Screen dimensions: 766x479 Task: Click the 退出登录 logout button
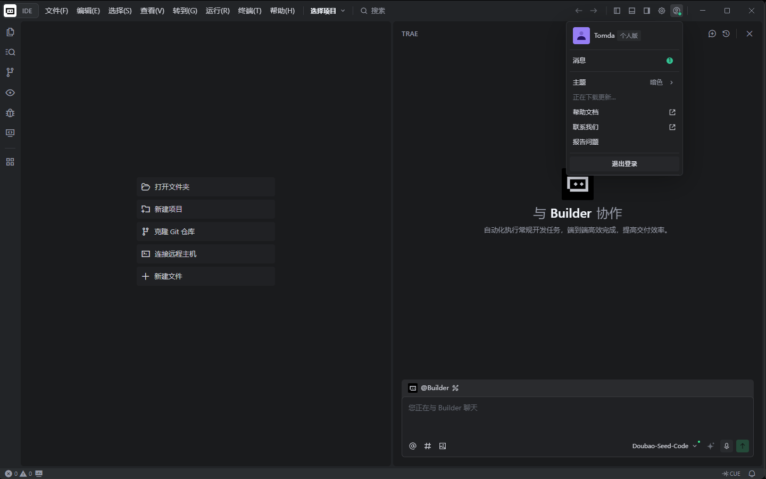[x=625, y=164]
